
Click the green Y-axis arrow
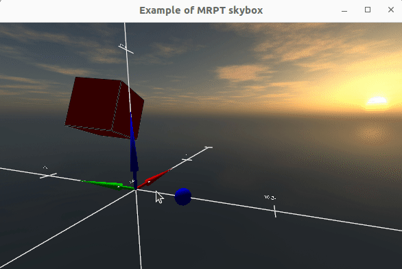[108, 185]
